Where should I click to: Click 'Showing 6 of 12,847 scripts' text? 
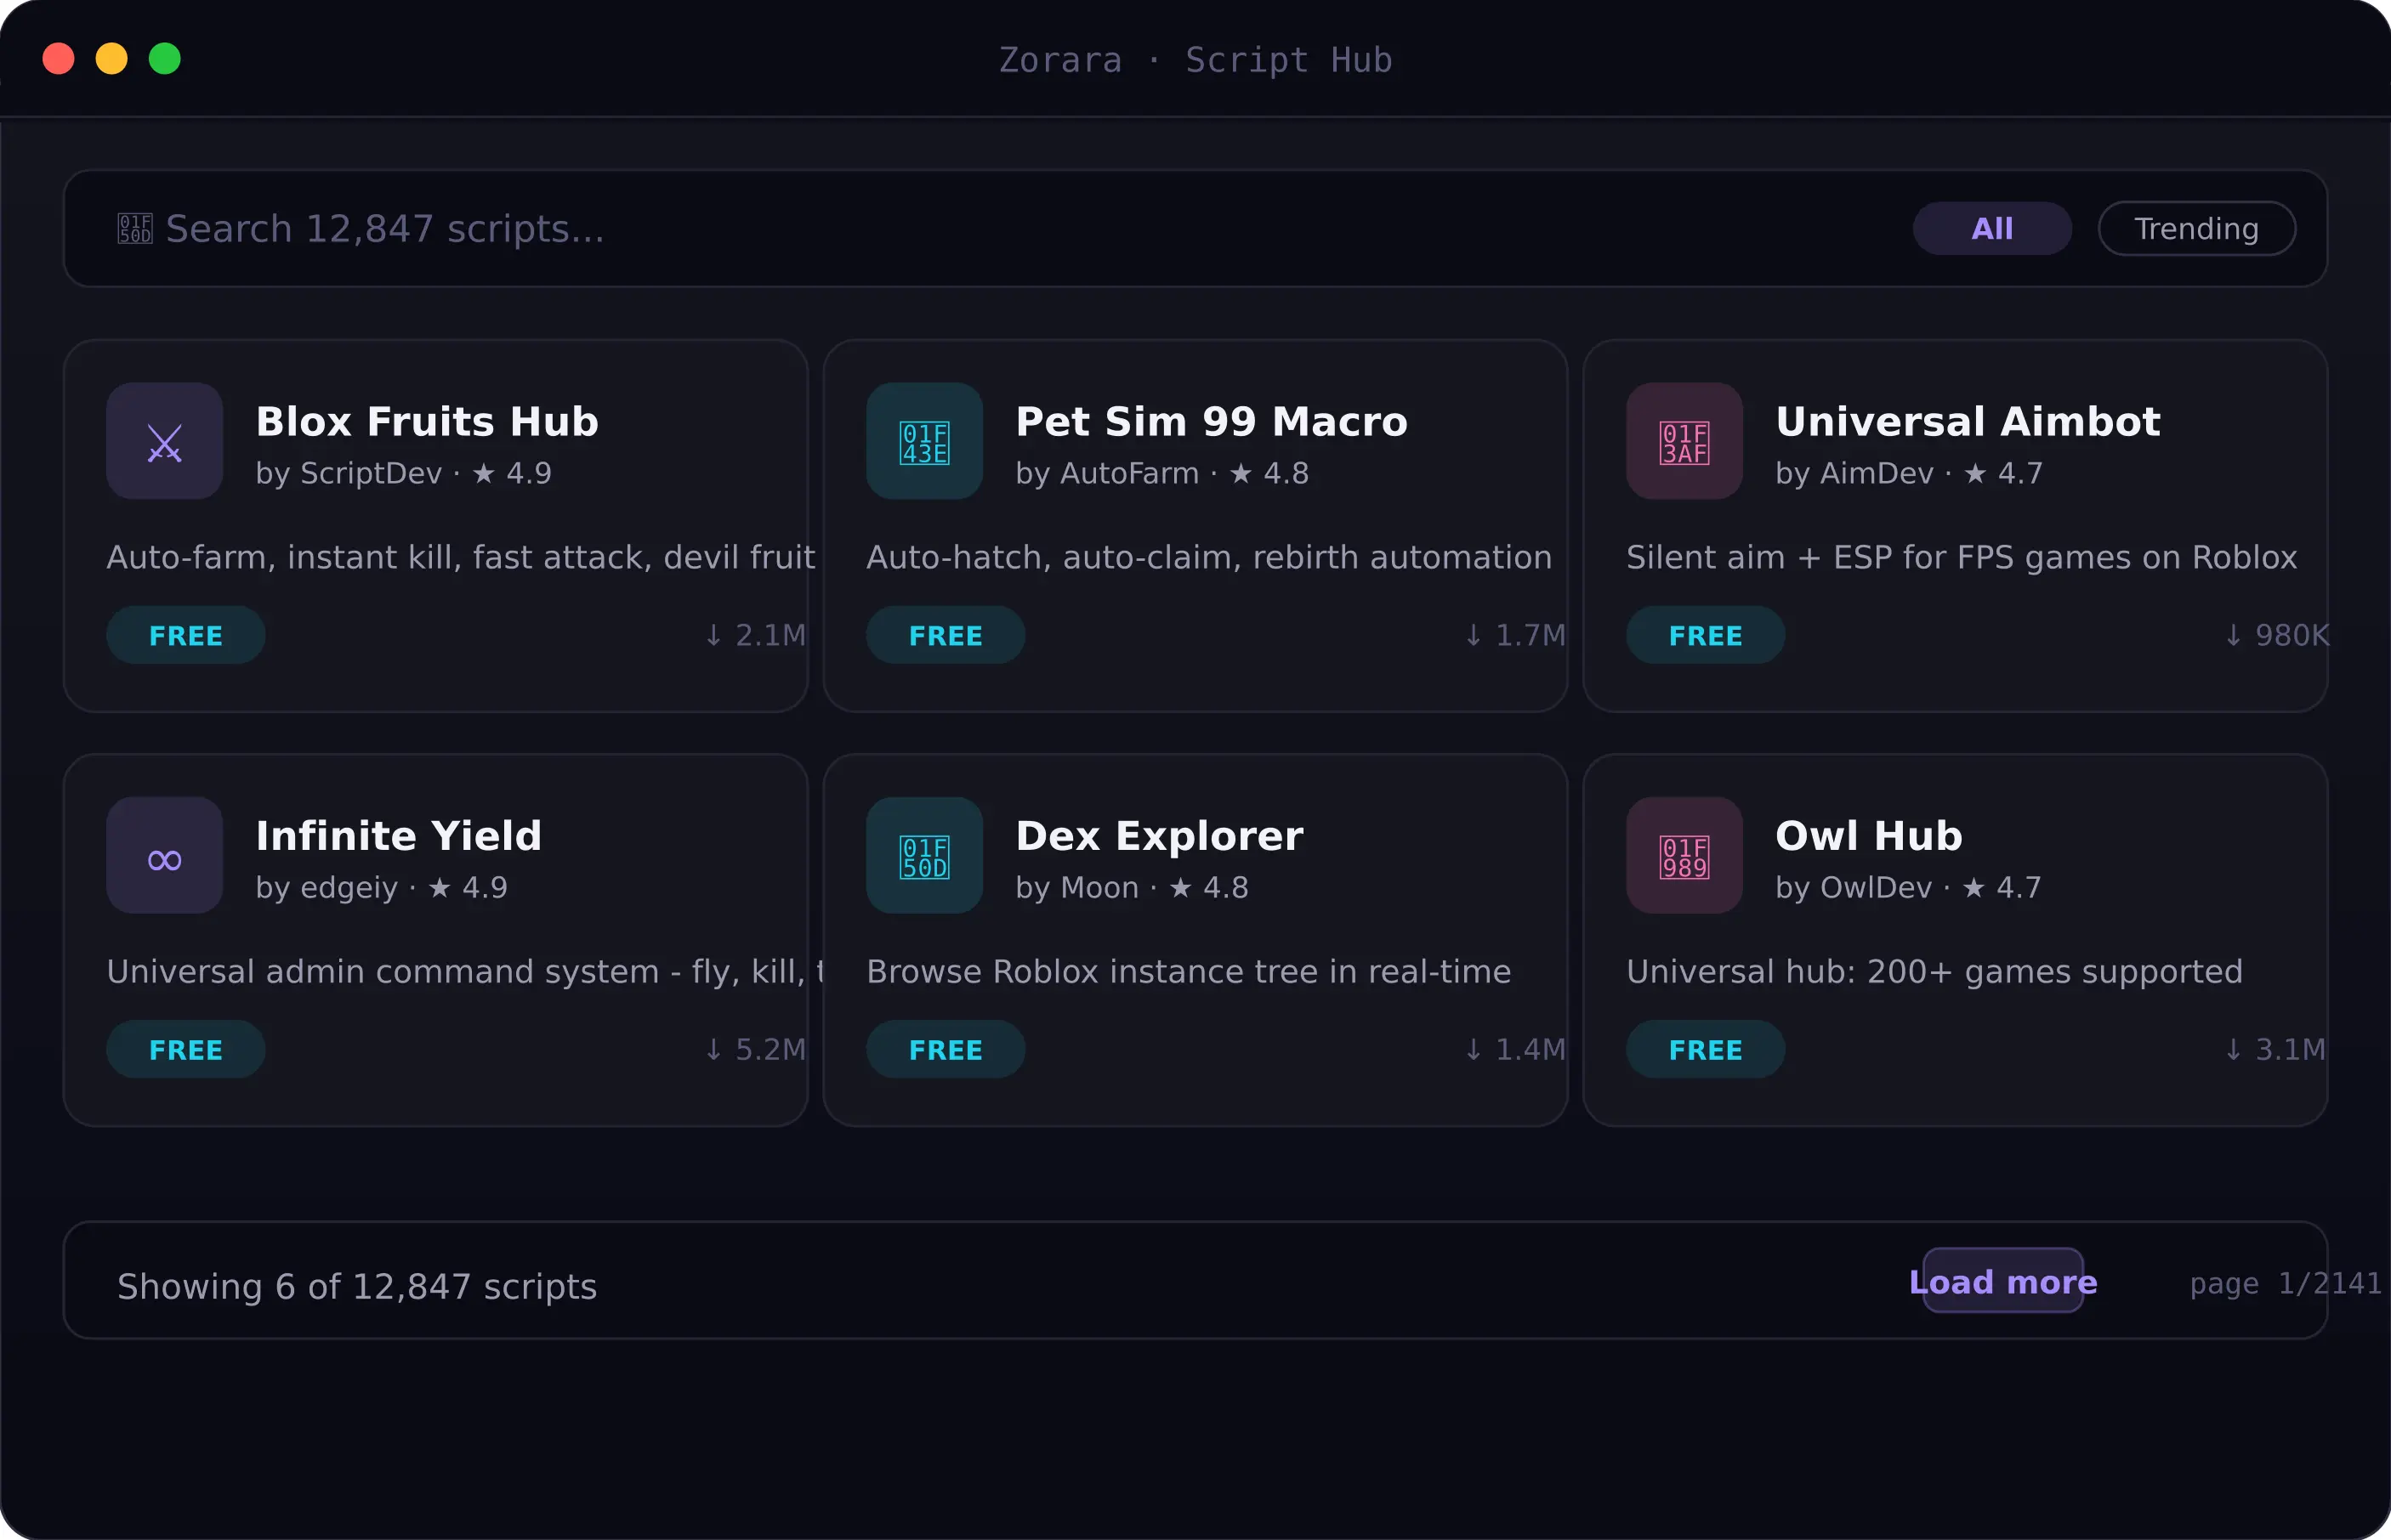[357, 1286]
